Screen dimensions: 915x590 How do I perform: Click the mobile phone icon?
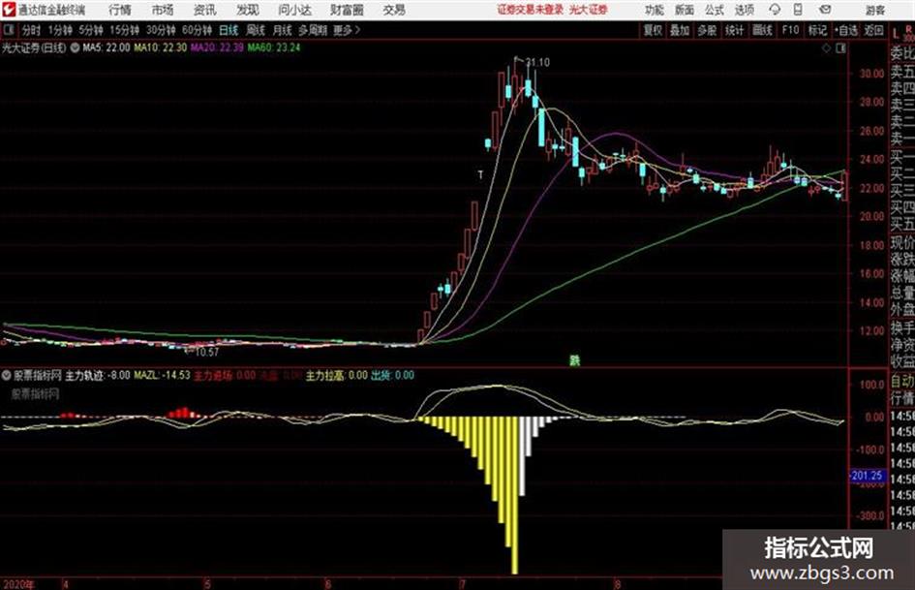(x=798, y=10)
